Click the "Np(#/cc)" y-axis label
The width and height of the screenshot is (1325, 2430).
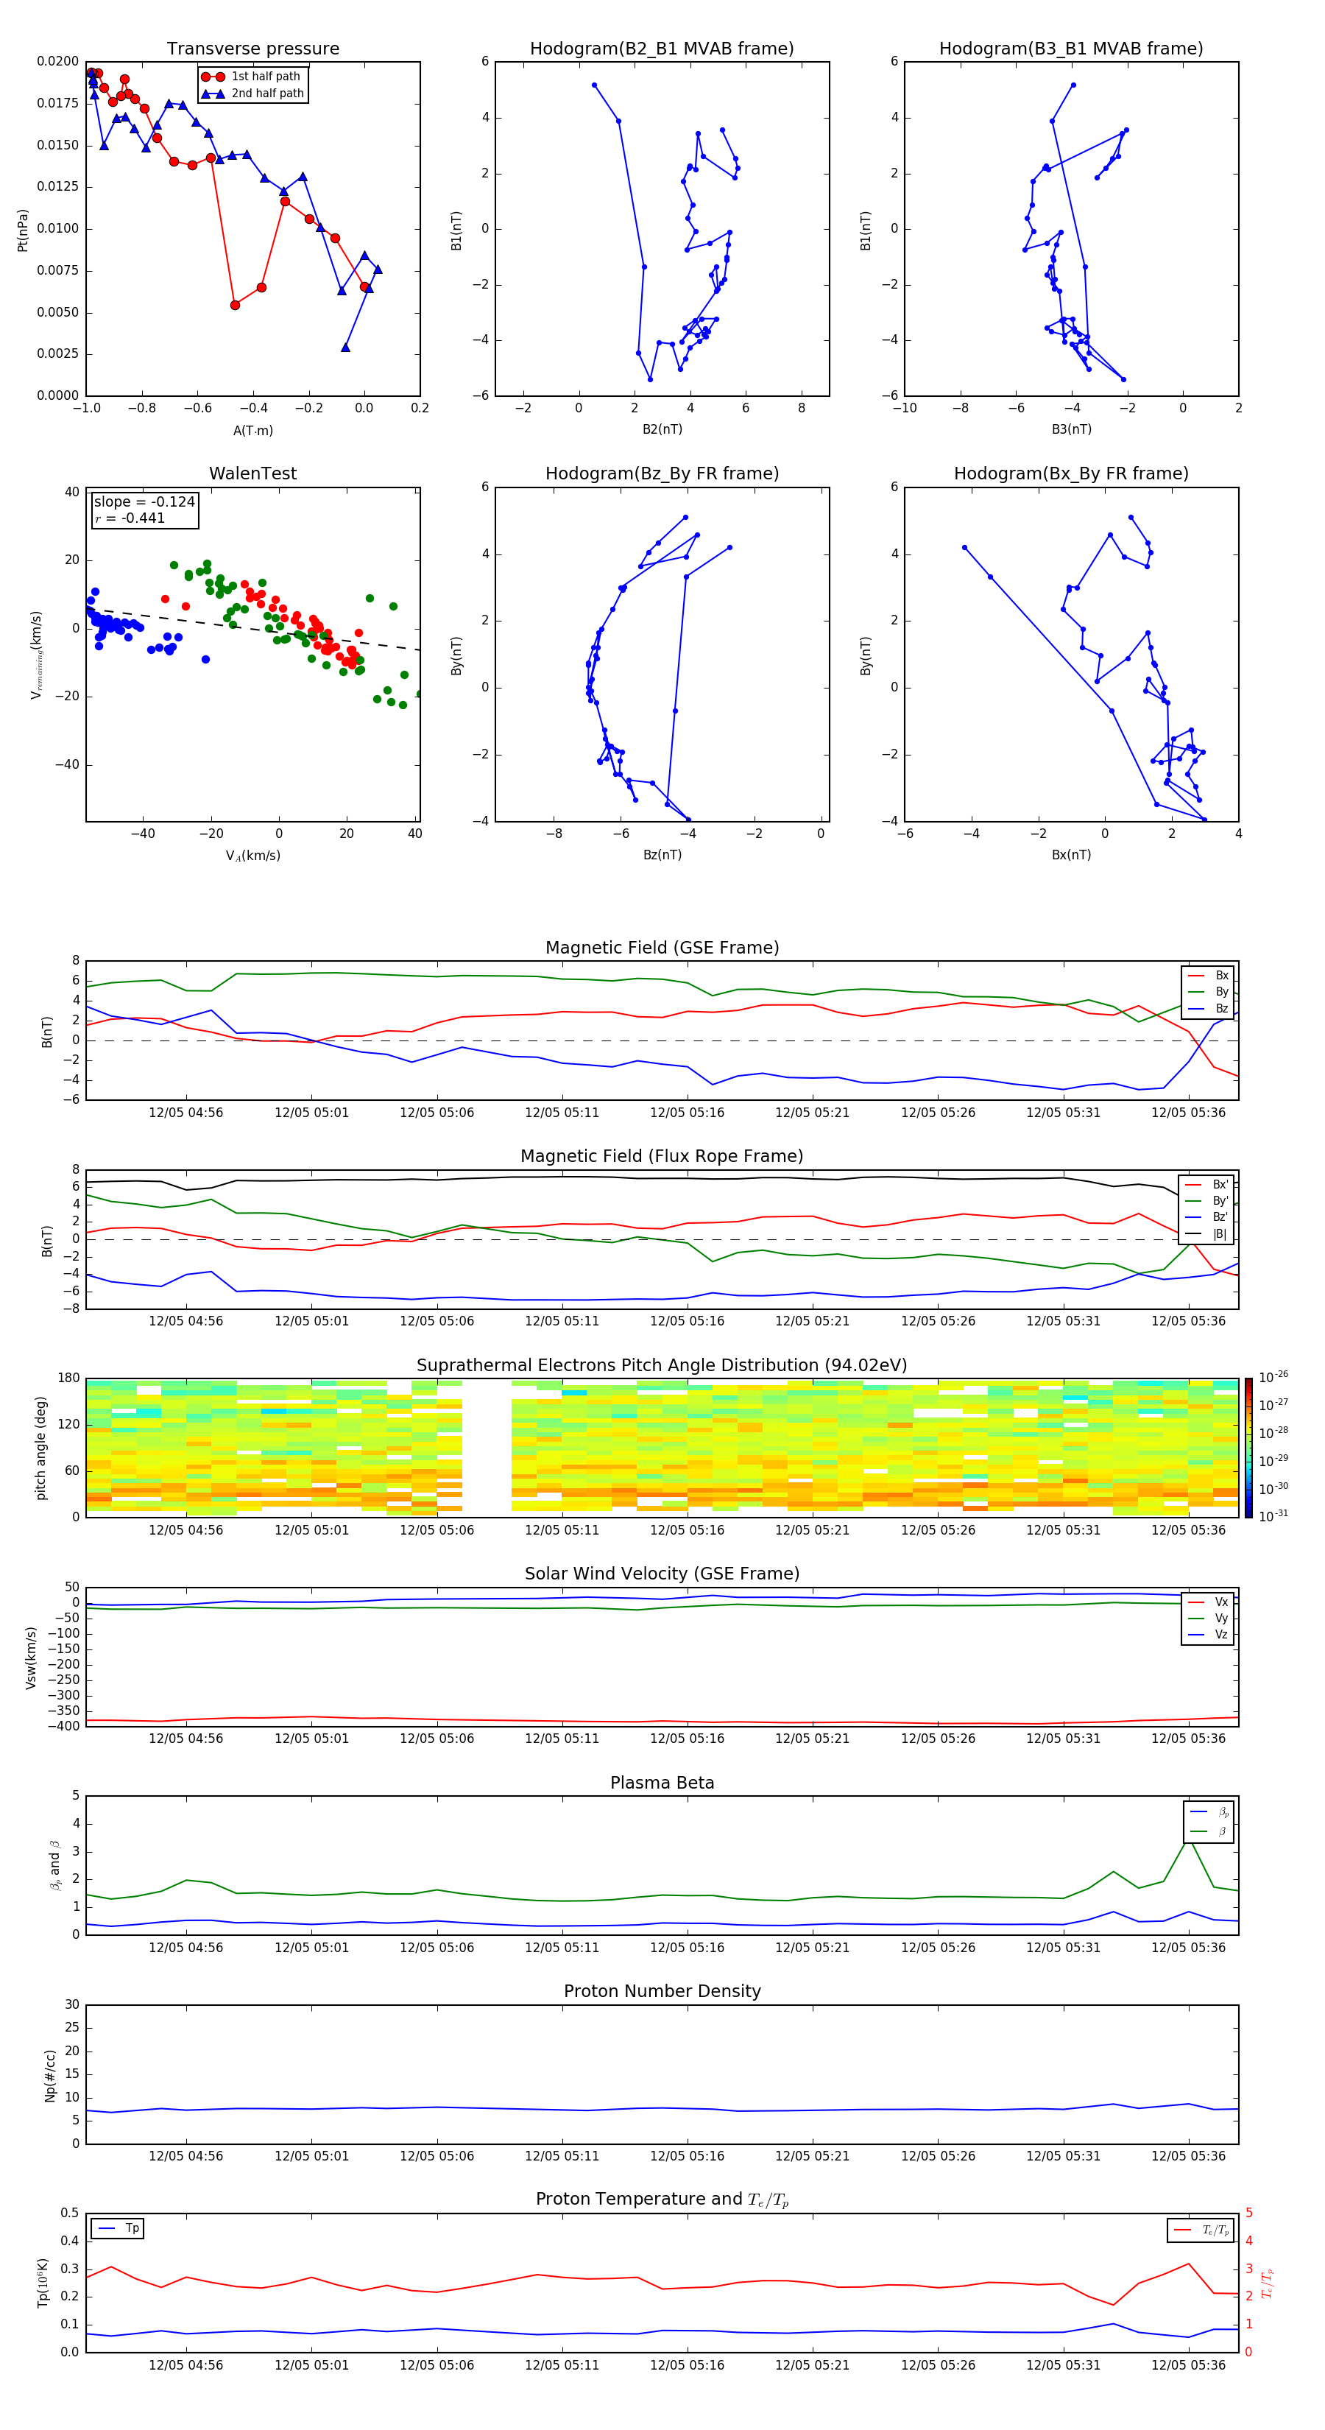[50, 2075]
